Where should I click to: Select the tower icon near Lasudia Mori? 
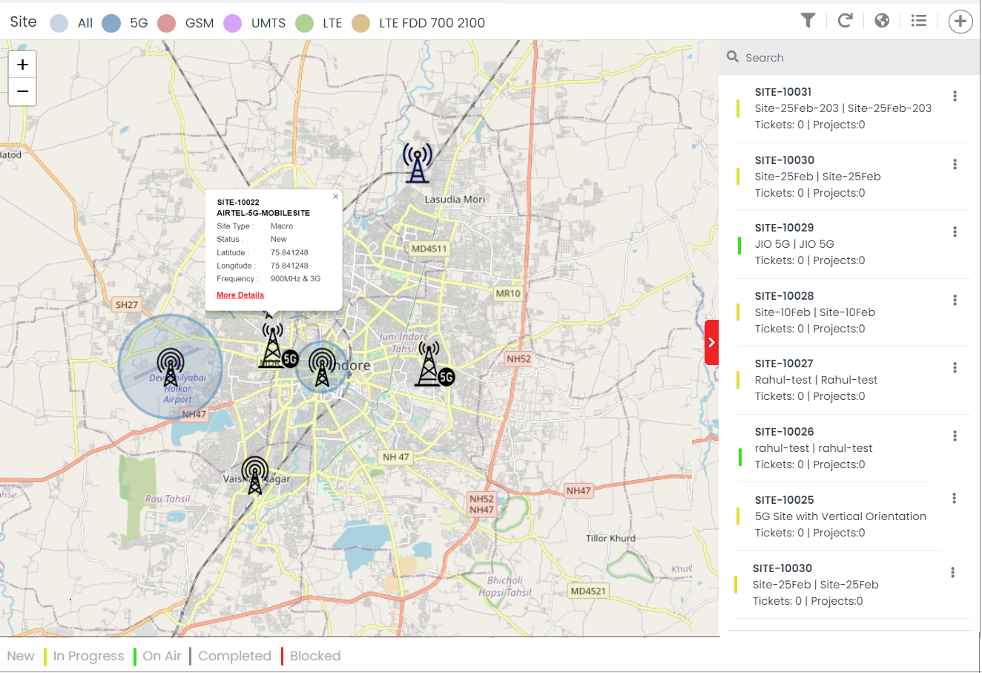[416, 162]
